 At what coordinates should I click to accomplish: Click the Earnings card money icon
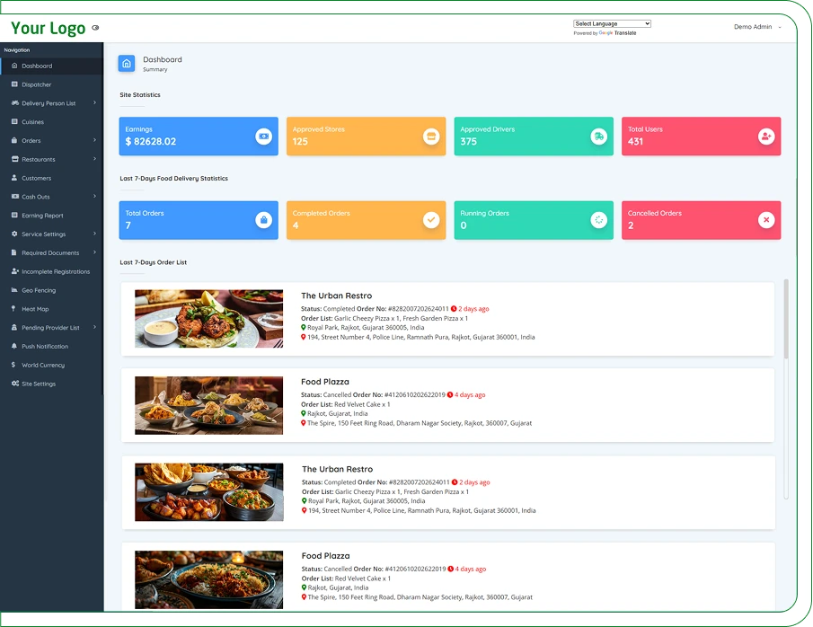[263, 137]
